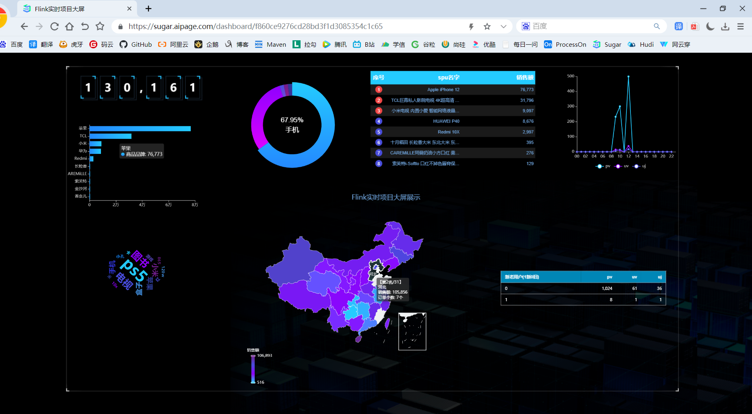Open the 网云穿 bookmark
752x414 pixels.
[x=675, y=44]
